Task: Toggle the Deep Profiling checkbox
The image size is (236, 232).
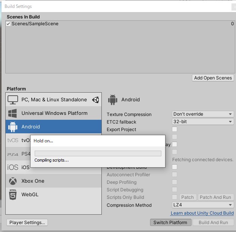Action: click(175, 182)
